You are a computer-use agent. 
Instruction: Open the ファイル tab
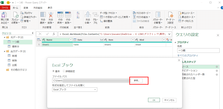click(5, 8)
